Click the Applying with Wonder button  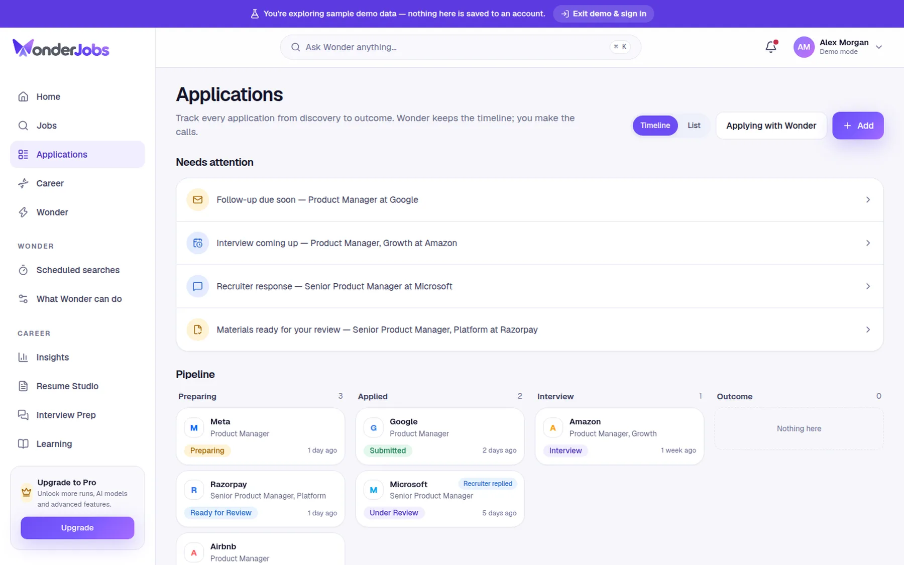[x=771, y=126]
